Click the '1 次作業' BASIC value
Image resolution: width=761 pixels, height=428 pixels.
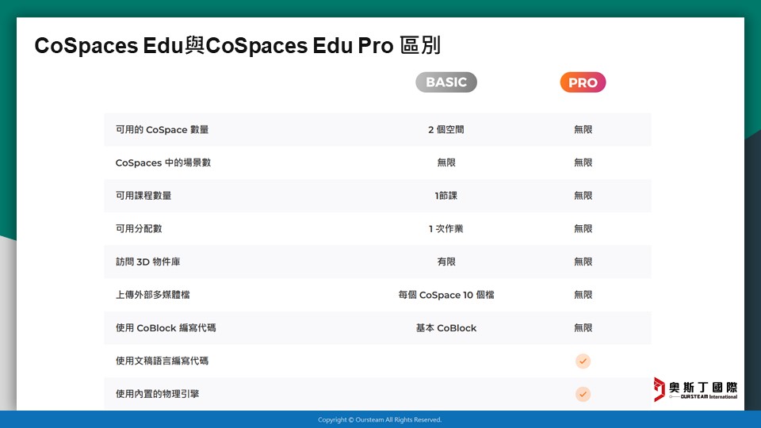[x=446, y=228]
